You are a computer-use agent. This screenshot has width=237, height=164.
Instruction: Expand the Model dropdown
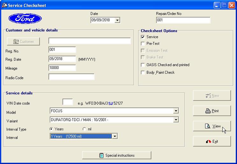pos(176,111)
